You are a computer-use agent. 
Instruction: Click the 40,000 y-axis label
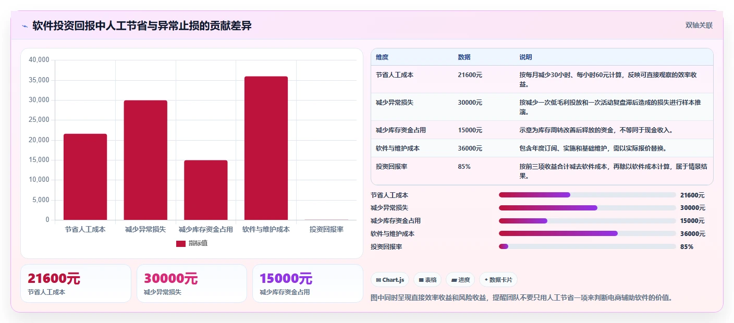click(39, 60)
